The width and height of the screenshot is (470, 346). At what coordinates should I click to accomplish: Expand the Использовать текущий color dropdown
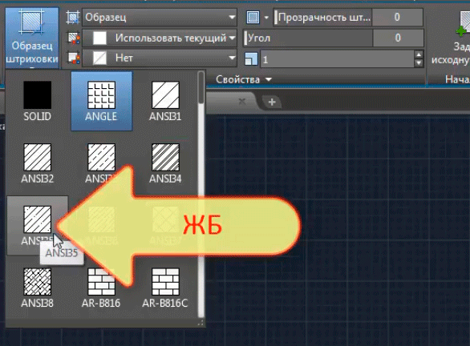click(x=160, y=38)
